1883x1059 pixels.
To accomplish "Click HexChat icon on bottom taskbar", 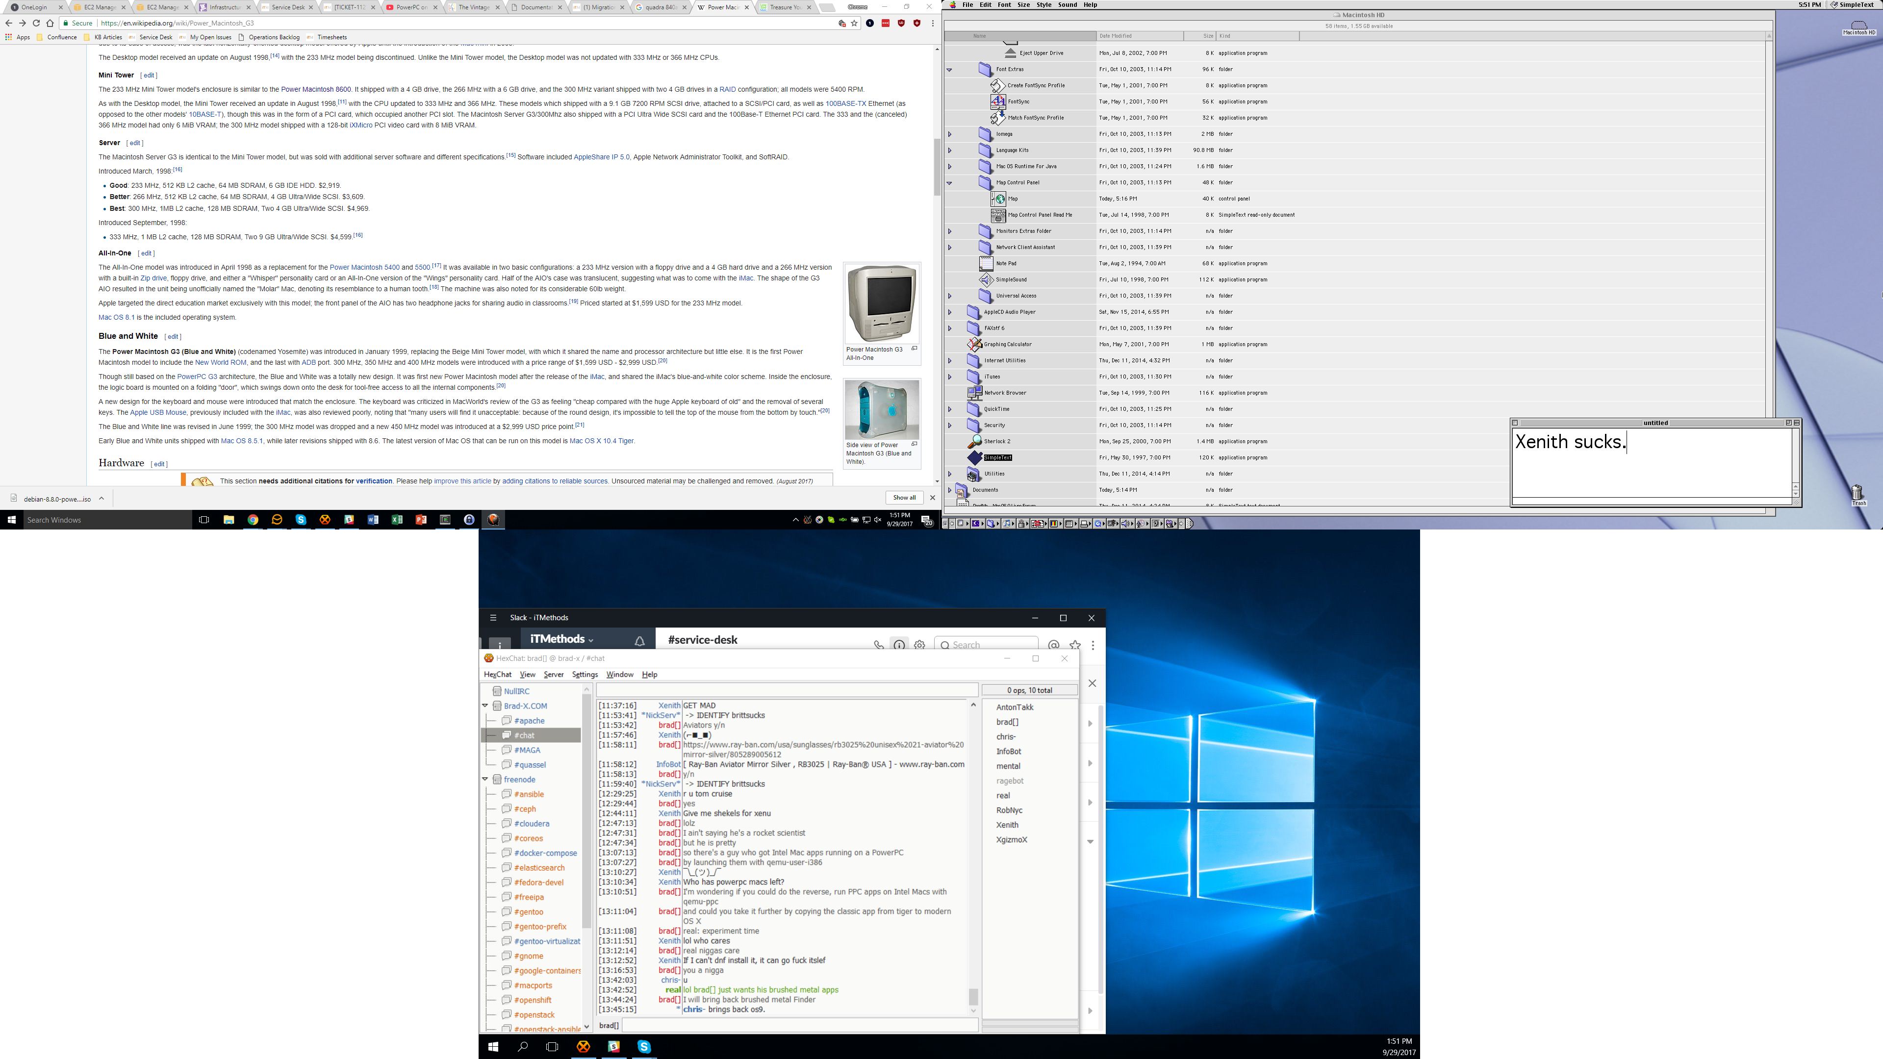I will coord(584,1047).
